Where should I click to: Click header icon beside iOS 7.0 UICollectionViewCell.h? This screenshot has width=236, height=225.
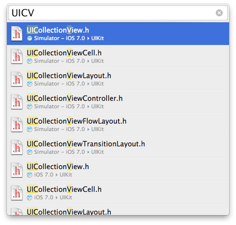coord(17,193)
